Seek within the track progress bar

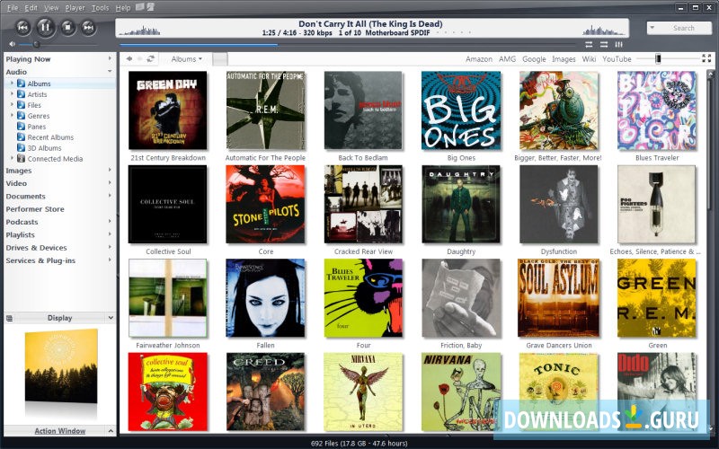[x=348, y=44]
